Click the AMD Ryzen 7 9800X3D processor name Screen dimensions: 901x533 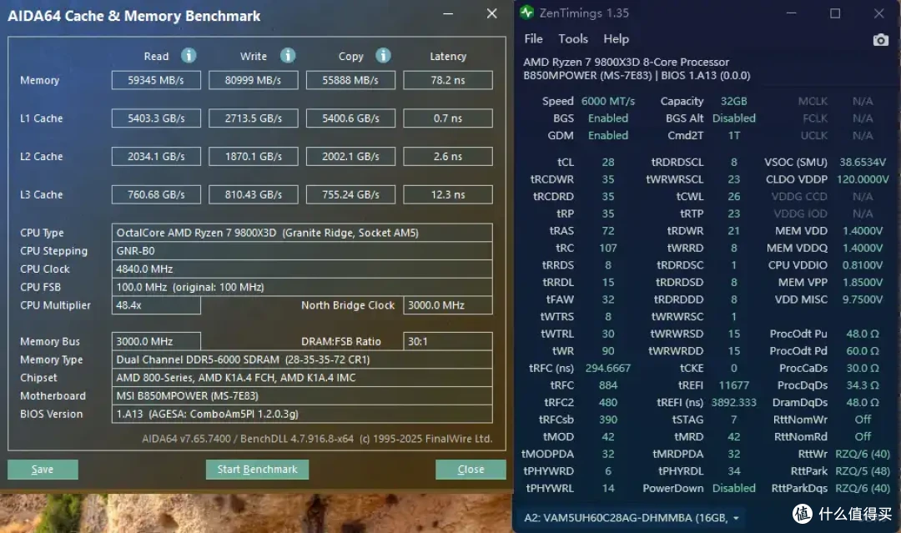[x=626, y=62]
